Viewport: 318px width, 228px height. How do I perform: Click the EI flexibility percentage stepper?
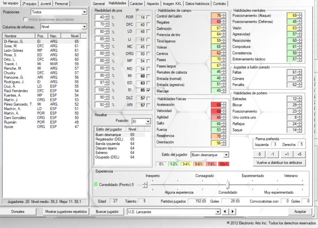point(107,90)
